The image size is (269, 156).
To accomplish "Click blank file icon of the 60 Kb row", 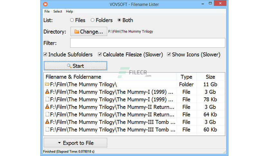I will [x=47, y=129].
